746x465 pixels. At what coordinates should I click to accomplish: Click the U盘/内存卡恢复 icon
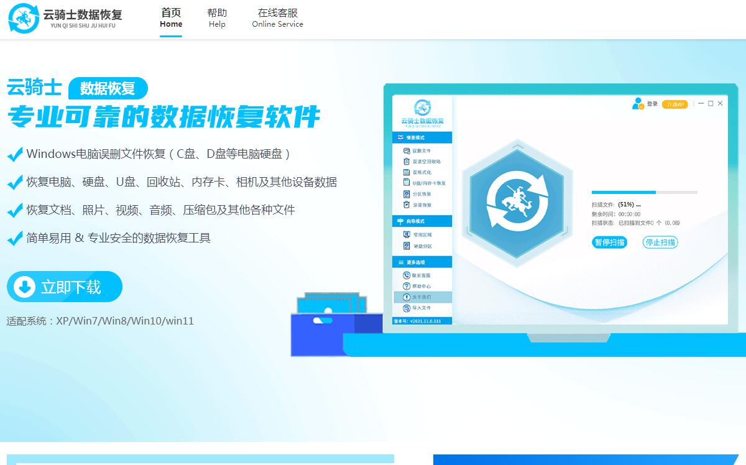[x=407, y=183]
